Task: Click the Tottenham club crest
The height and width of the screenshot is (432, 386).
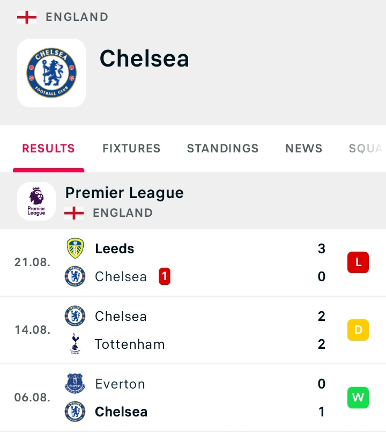Action: [75, 344]
